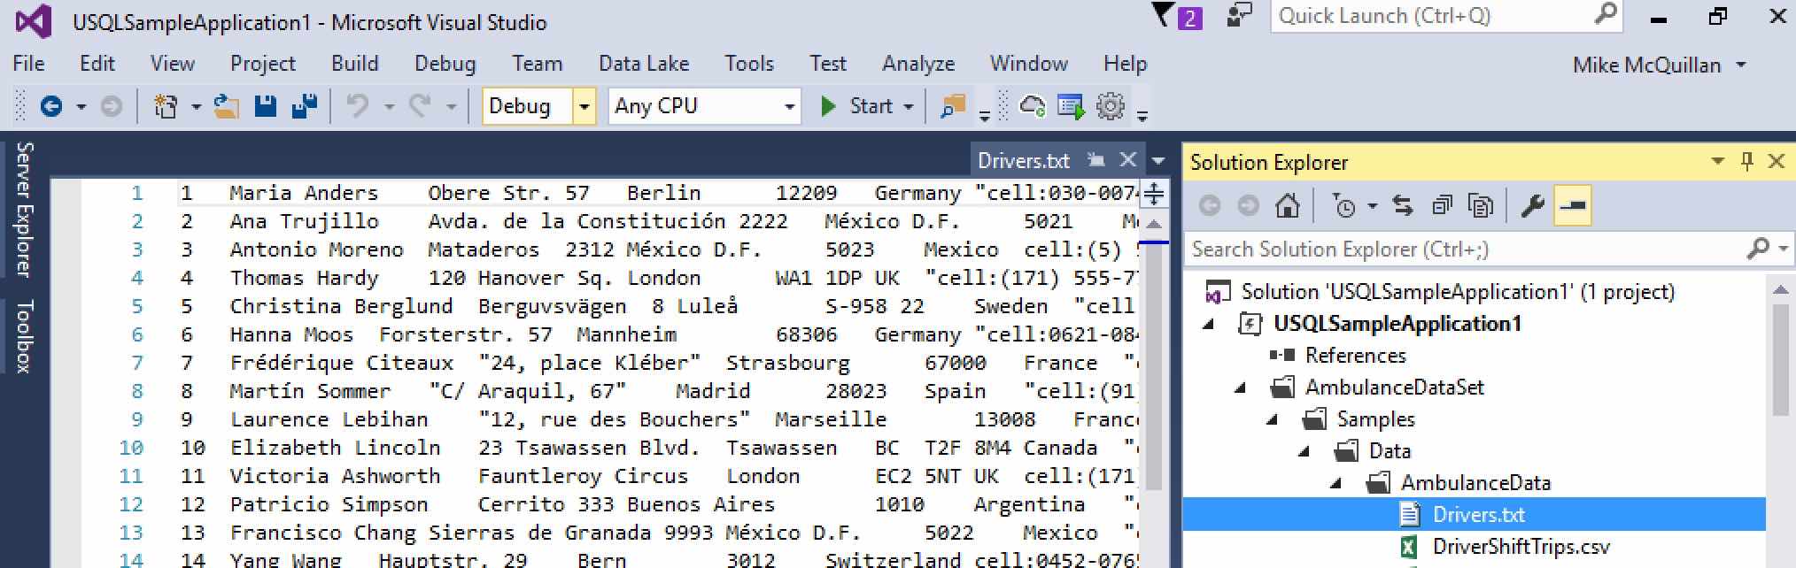Click the Navigate Backward arrow icon
The image size is (1796, 568).
(x=51, y=107)
